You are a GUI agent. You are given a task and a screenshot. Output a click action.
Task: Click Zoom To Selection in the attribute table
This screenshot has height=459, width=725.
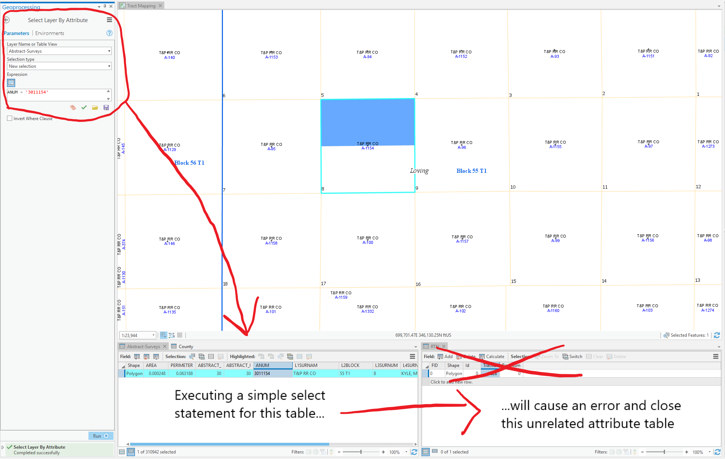192,357
